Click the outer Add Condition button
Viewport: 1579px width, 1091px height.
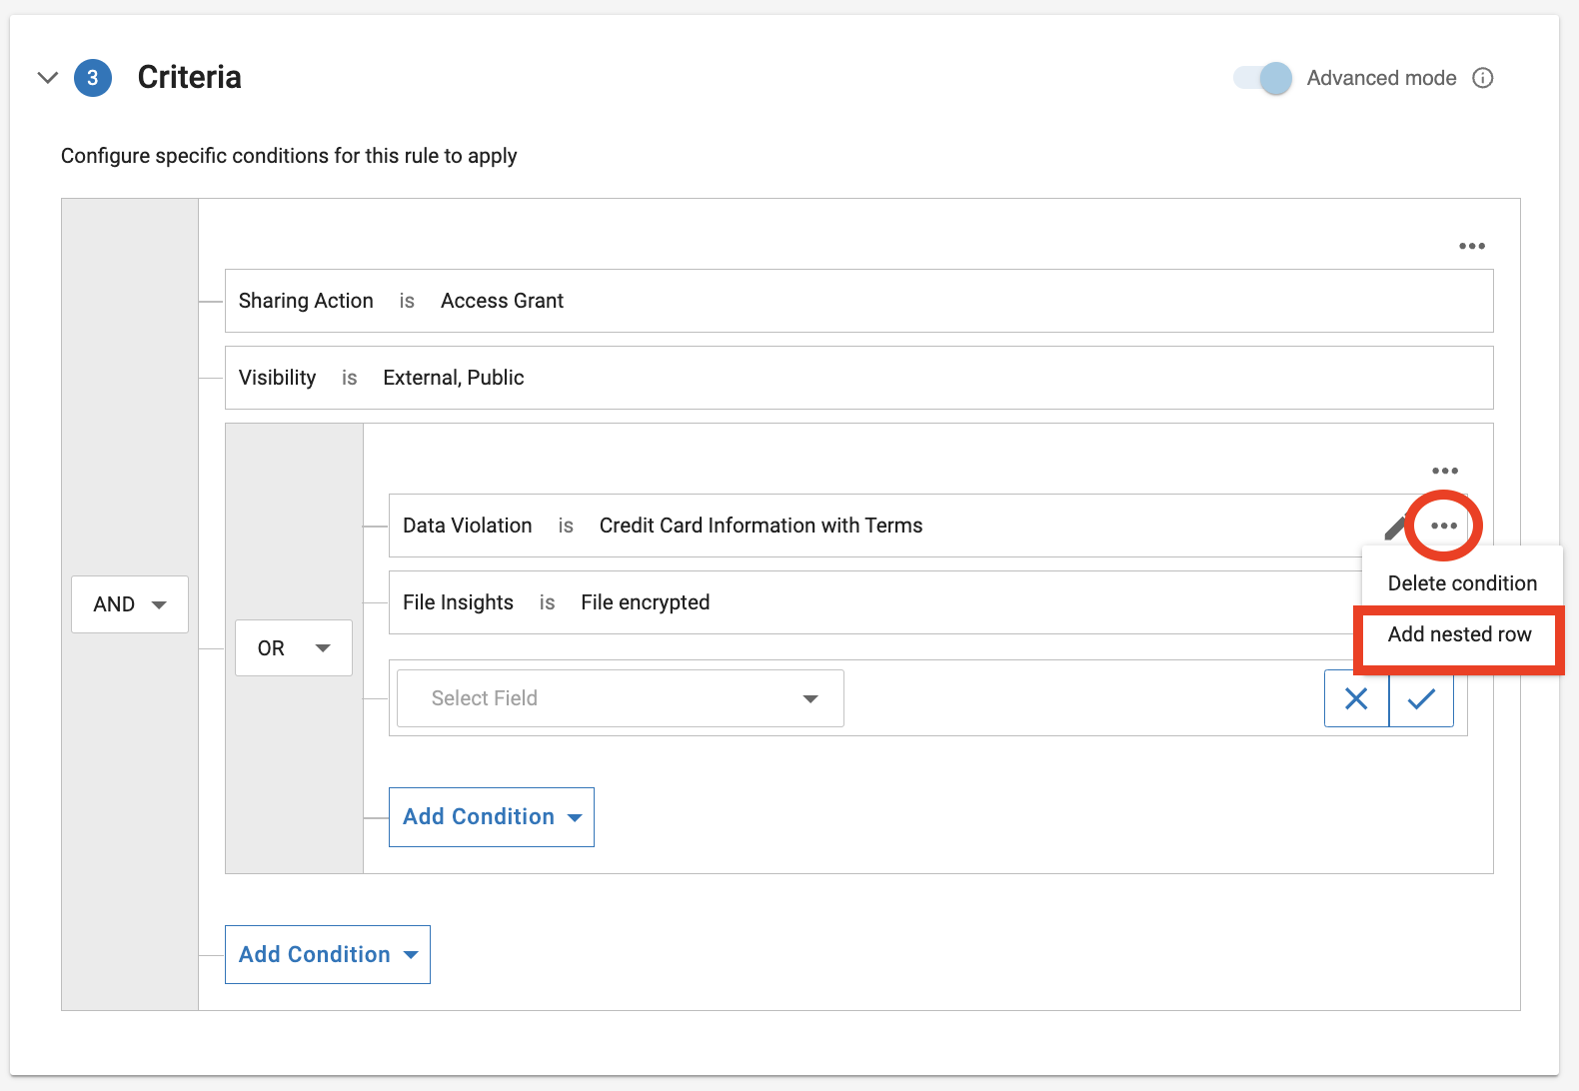[x=327, y=955]
